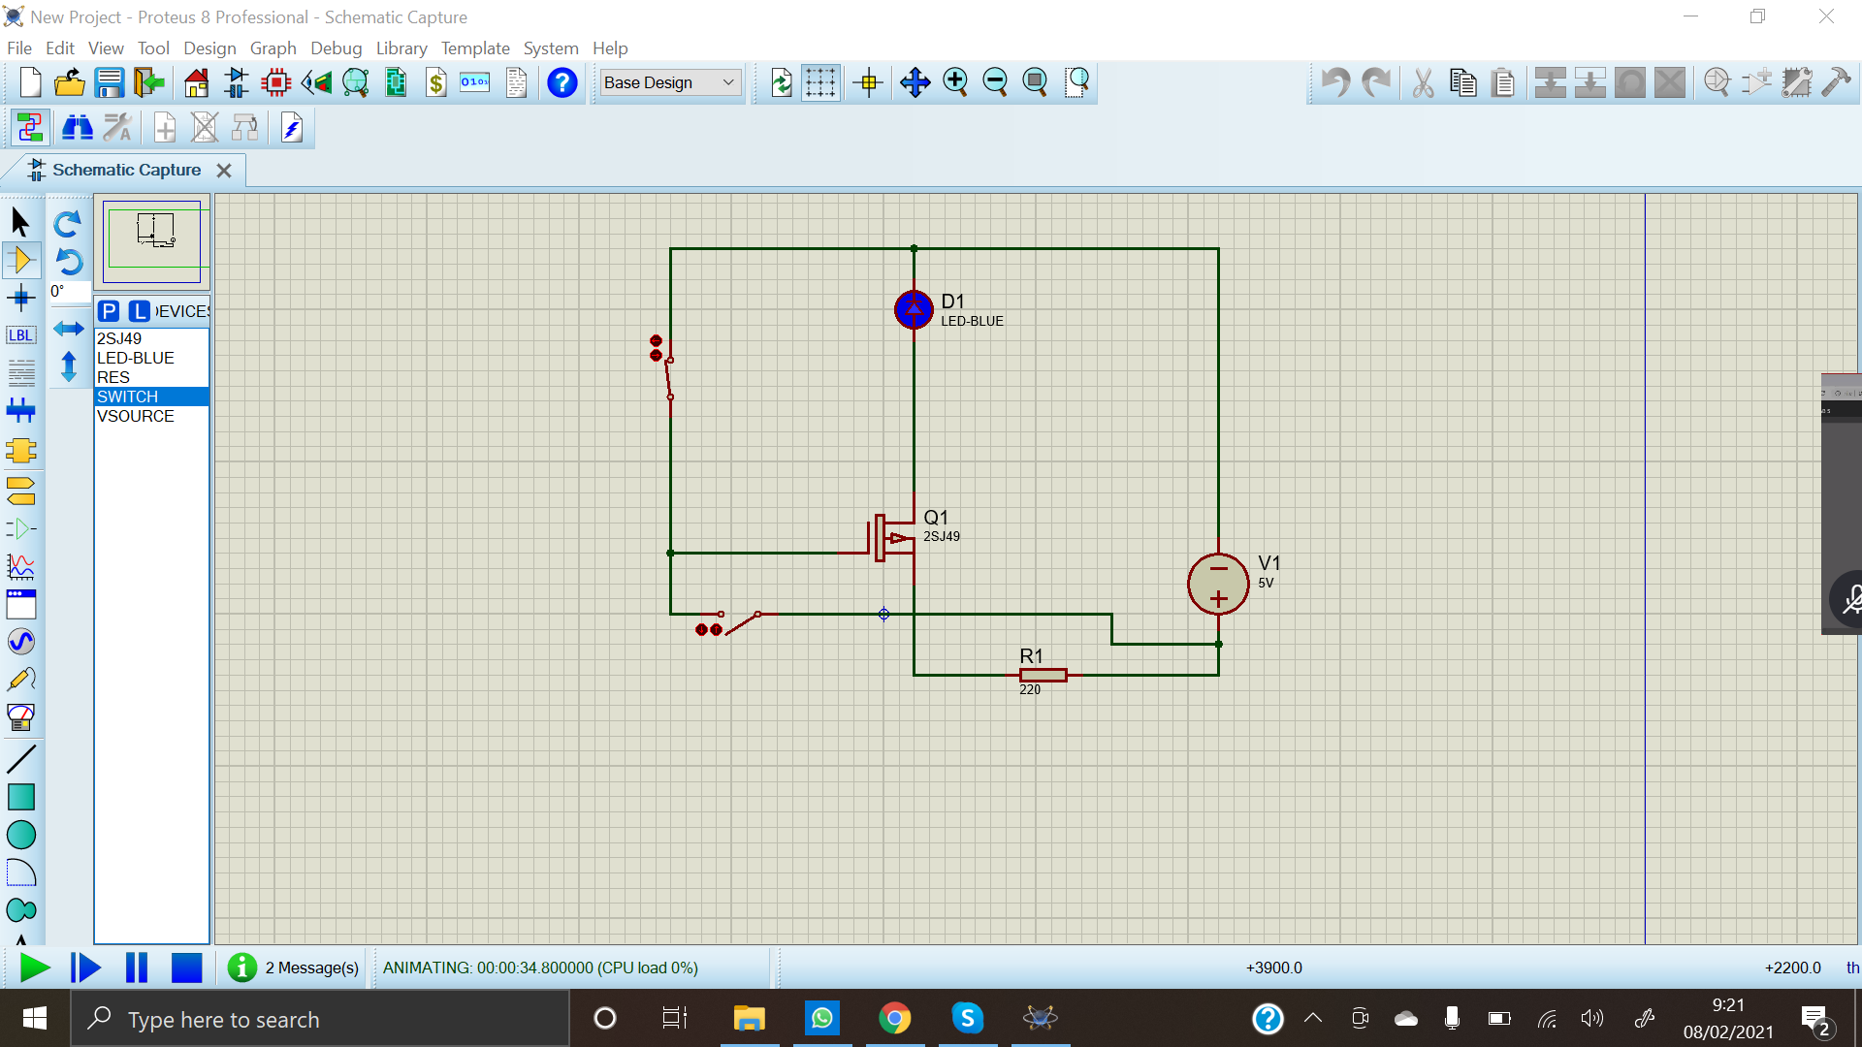Screen dimensions: 1862x1047
Task: Select VSOURCE in the devices list
Action: (x=136, y=416)
